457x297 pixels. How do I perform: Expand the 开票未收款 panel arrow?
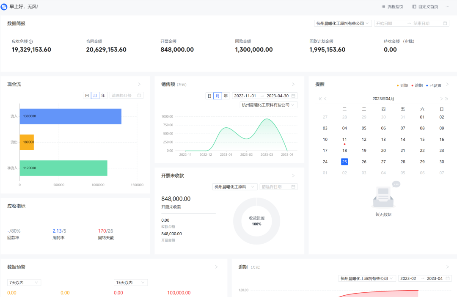tap(293, 176)
